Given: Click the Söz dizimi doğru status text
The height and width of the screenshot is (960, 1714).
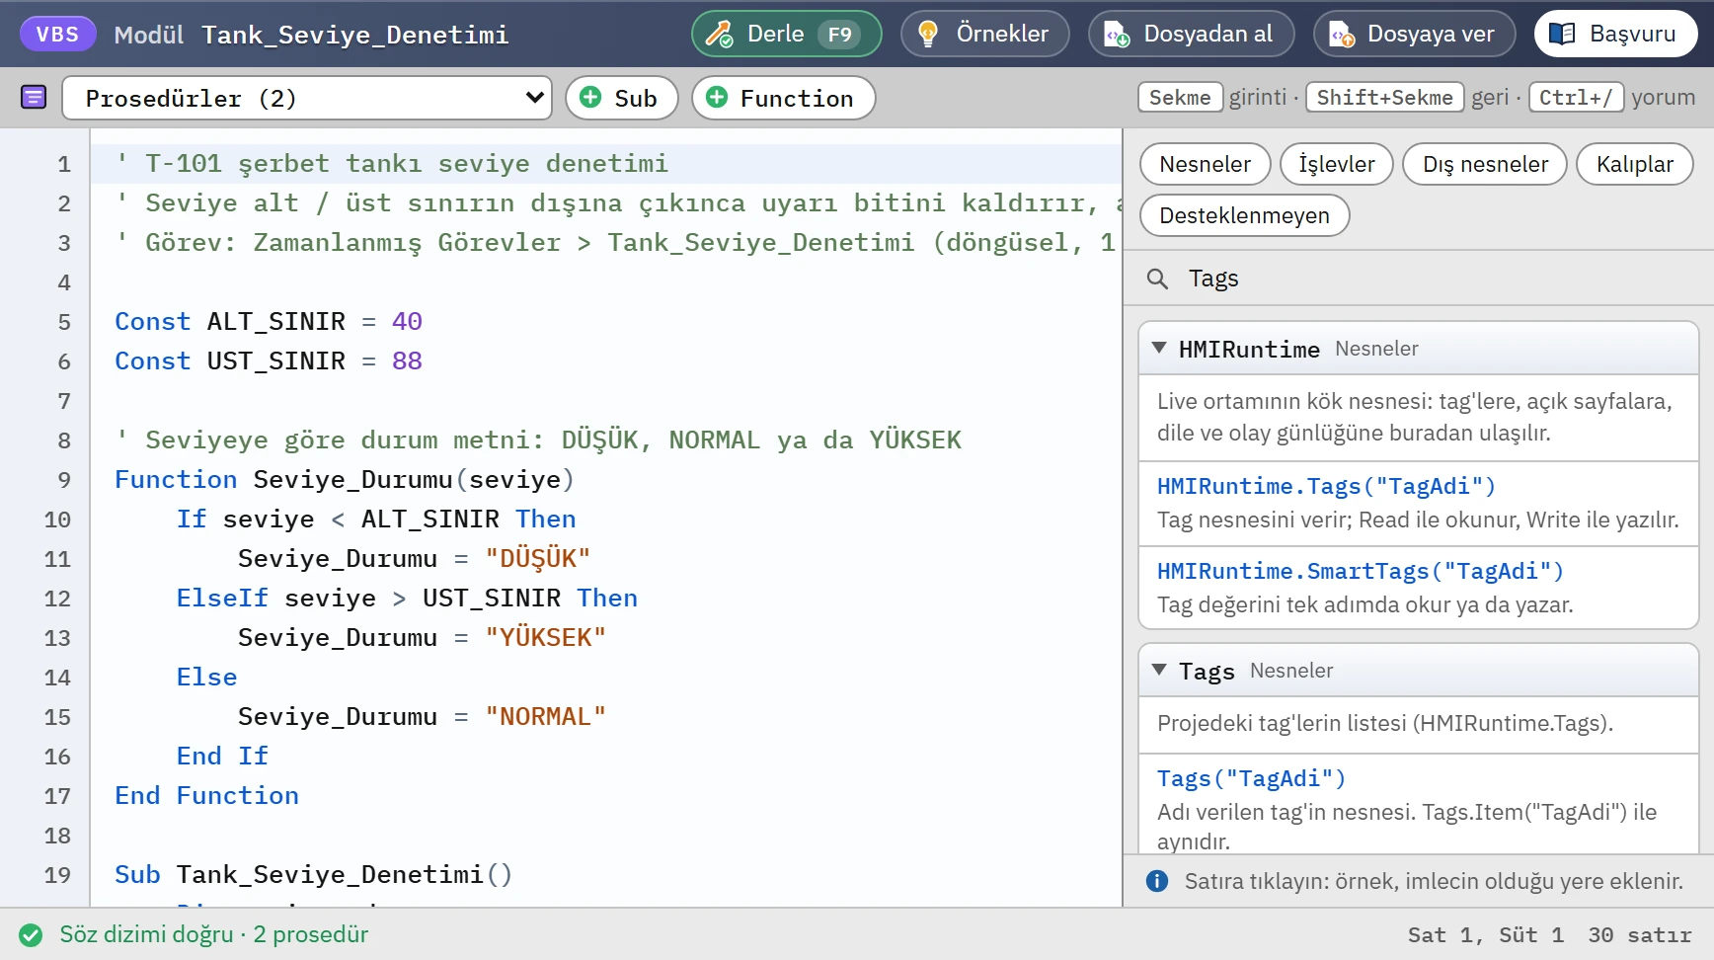Looking at the screenshot, I should point(213,934).
